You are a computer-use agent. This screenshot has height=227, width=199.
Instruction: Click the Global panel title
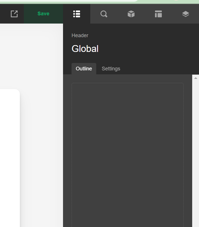pyautogui.click(x=85, y=49)
